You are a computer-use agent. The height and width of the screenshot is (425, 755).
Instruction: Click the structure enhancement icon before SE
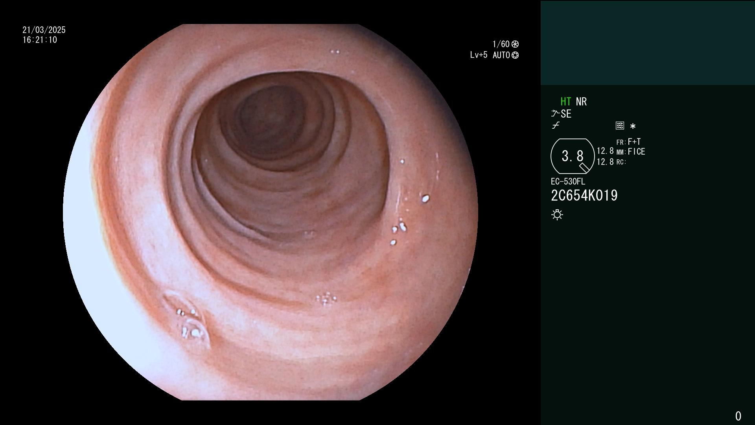(555, 114)
